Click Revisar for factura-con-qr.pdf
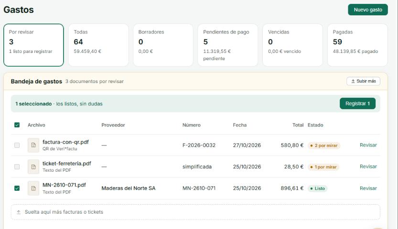Viewport: 398px width, 229px height. coord(368,145)
